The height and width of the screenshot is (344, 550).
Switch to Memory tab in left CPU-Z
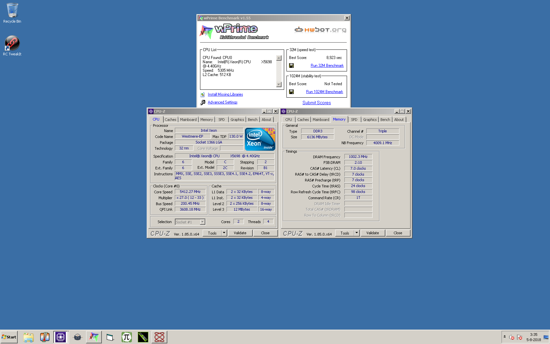(207, 120)
